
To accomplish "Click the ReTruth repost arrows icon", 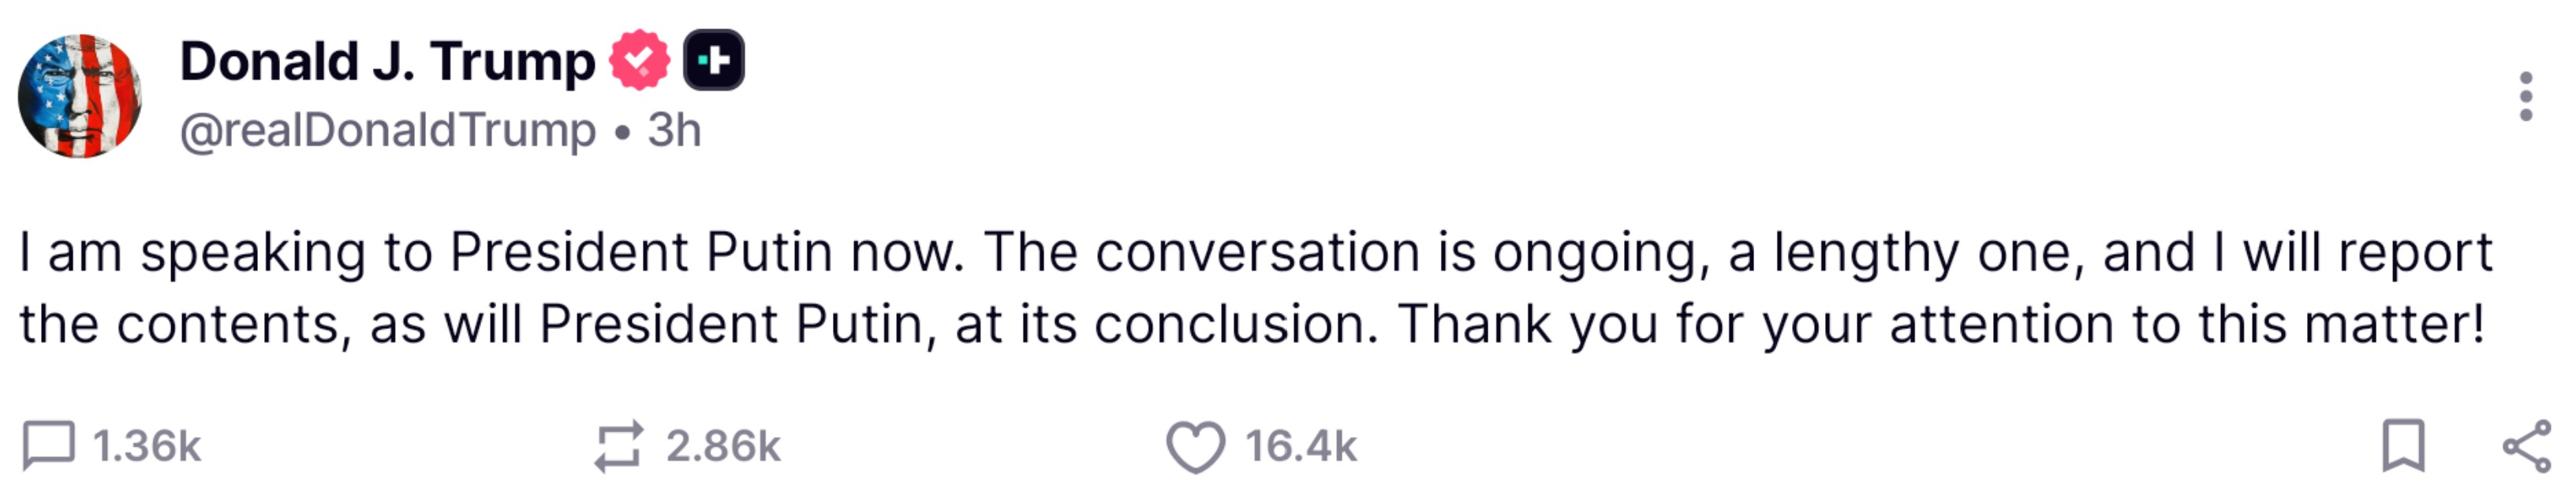I will (x=618, y=446).
